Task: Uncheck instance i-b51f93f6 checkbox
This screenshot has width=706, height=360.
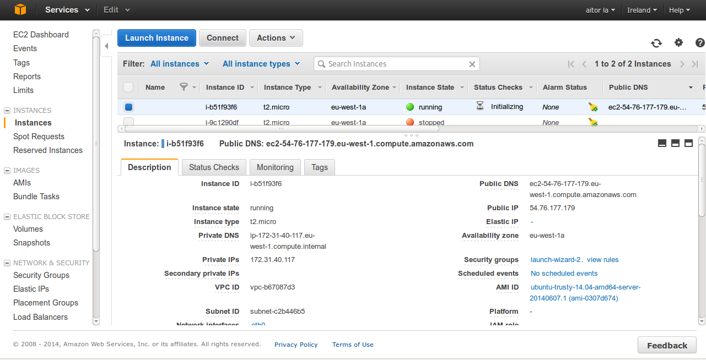Action: click(128, 107)
